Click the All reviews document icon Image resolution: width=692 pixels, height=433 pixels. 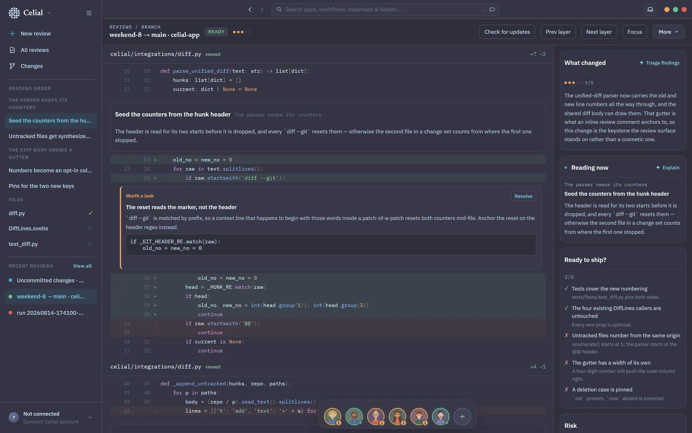point(12,50)
